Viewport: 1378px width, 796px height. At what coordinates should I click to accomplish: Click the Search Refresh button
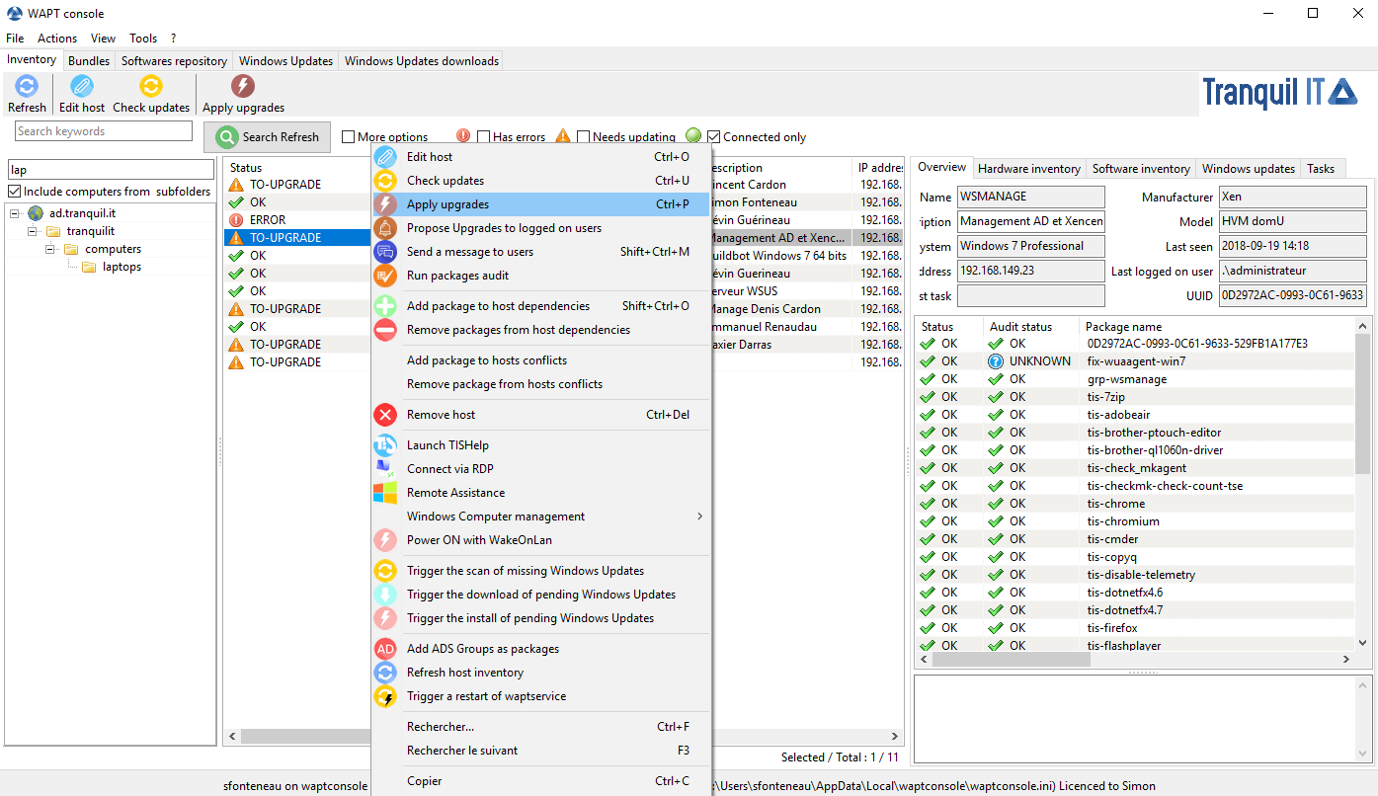point(267,137)
